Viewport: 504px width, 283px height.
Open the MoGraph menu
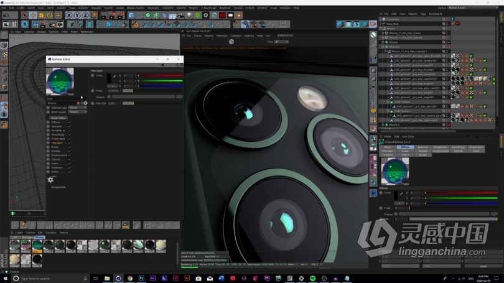[153, 7]
